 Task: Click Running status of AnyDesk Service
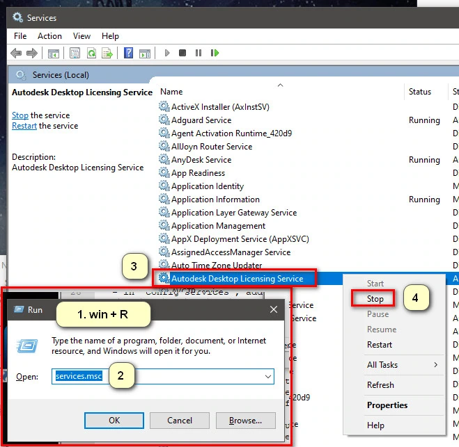point(424,160)
